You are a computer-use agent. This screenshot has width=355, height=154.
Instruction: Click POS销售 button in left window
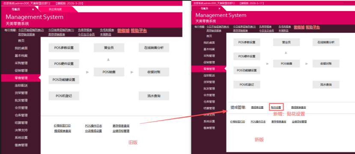click(109, 72)
